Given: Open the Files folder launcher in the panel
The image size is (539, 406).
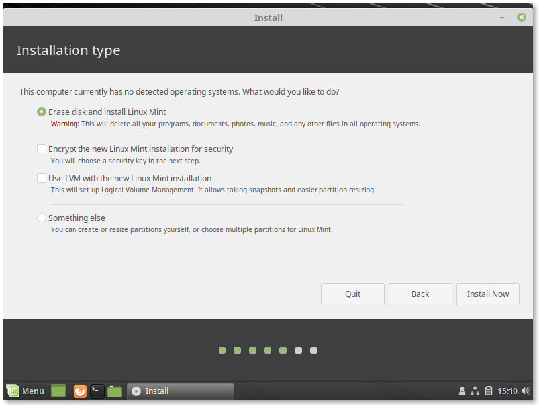Looking at the screenshot, I should 115,391.
